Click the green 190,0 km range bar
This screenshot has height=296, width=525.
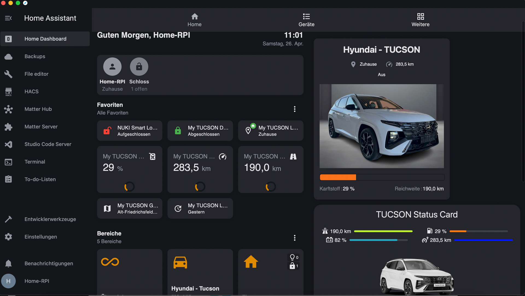click(x=383, y=231)
